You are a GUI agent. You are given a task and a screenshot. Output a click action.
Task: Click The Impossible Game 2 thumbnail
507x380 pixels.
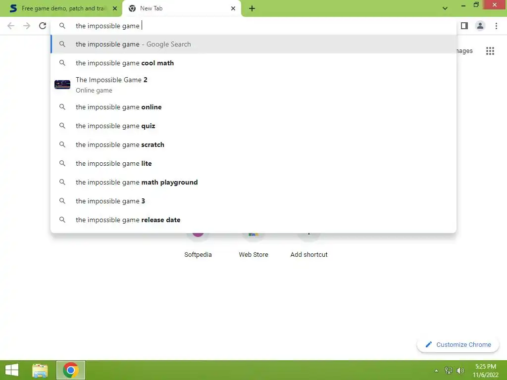coord(62,85)
